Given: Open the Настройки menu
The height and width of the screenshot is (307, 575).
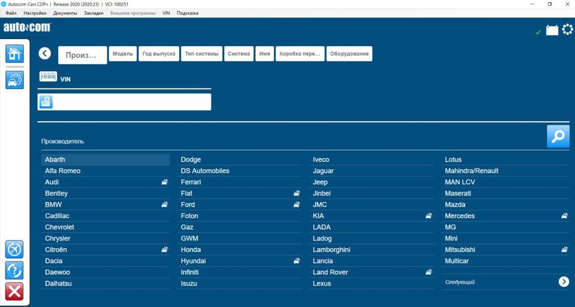Looking at the screenshot, I should coord(35,13).
